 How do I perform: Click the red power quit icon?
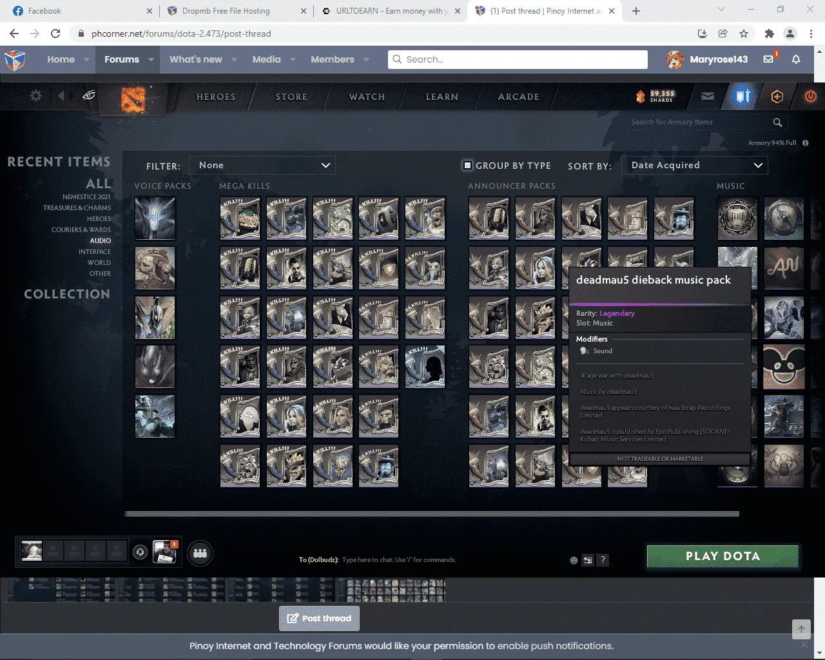[811, 97]
